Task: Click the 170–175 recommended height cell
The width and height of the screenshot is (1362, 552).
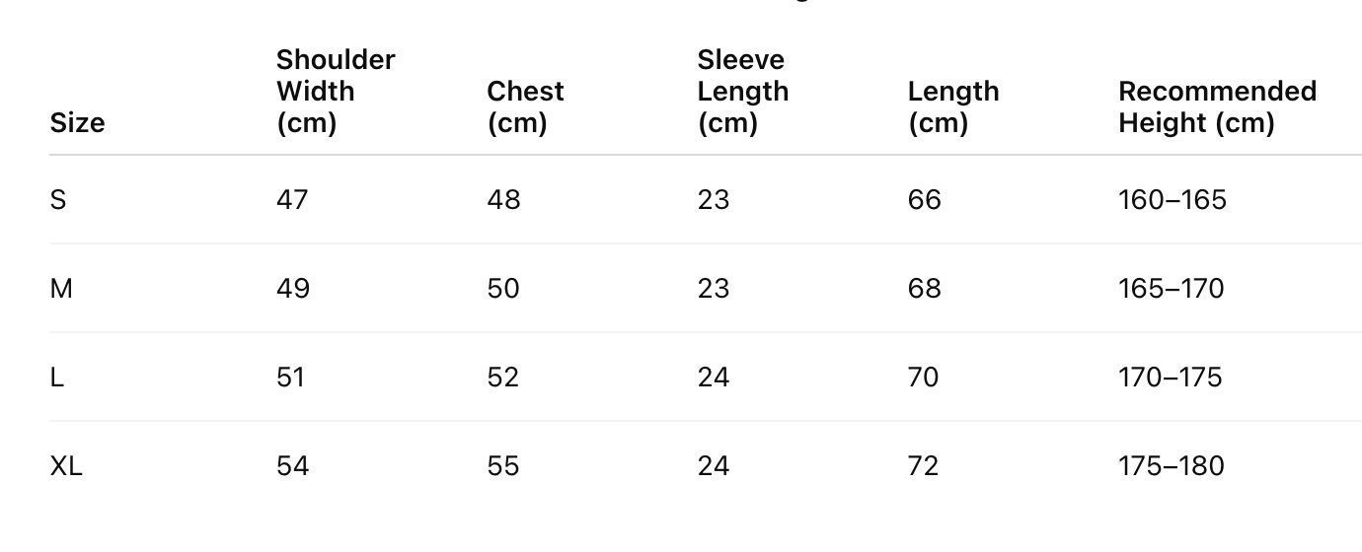Action: [x=1171, y=378]
